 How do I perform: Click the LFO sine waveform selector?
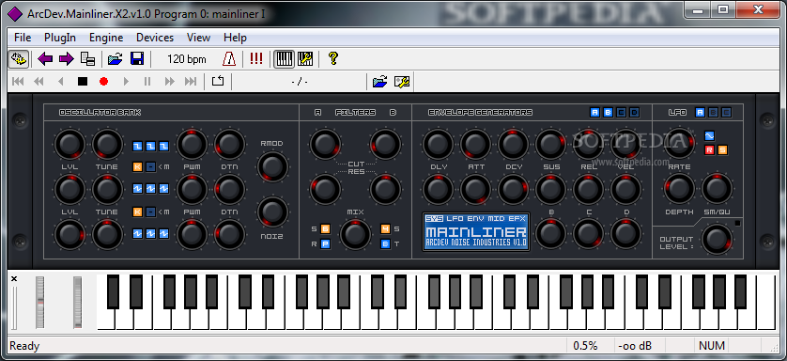pyautogui.click(x=709, y=135)
